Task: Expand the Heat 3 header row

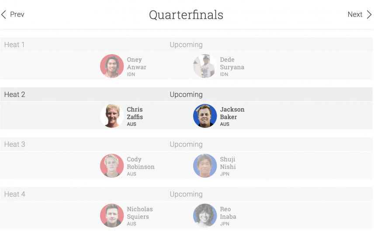Action: pos(186,144)
